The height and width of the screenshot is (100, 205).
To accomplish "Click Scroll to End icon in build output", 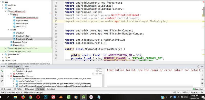I will [x=202, y=83].
